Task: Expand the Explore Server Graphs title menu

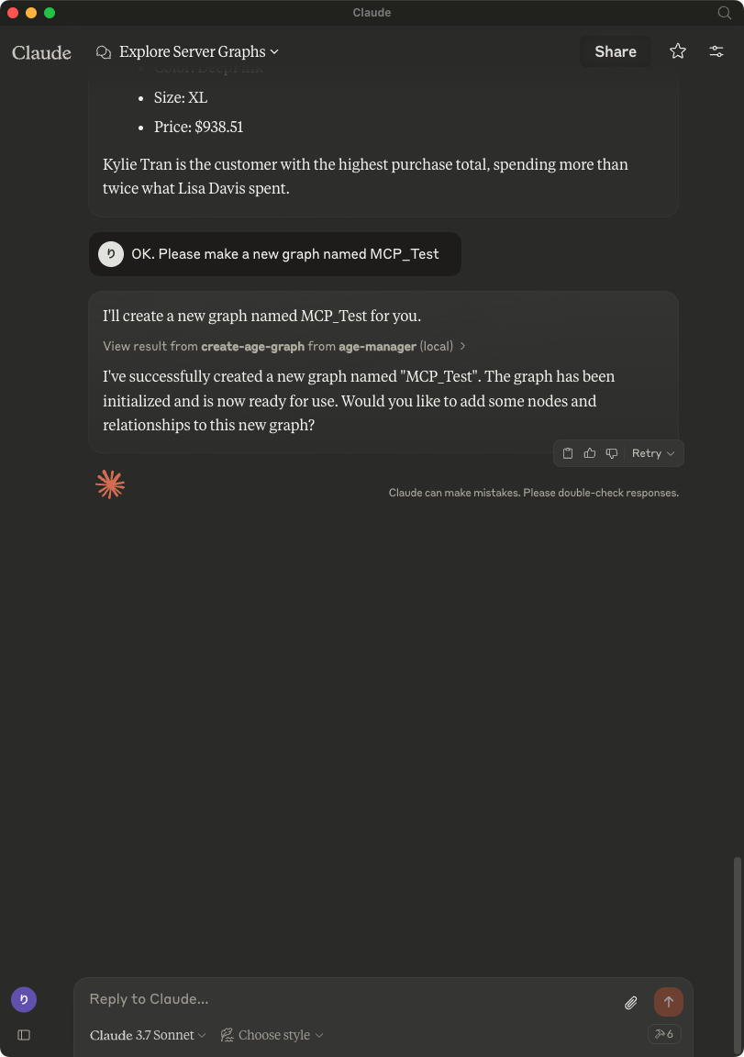Action: [x=198, y=52]
